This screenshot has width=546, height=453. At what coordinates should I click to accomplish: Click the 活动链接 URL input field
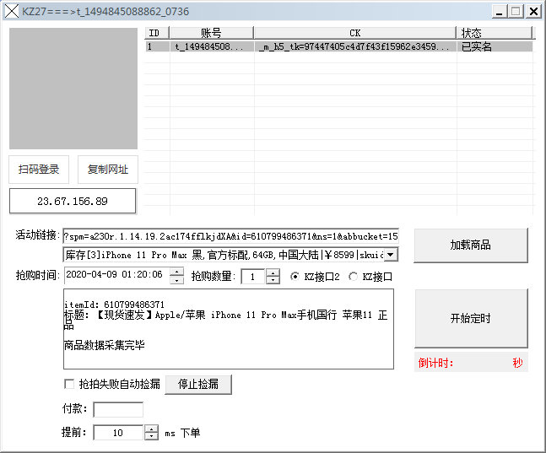(230, 236)
